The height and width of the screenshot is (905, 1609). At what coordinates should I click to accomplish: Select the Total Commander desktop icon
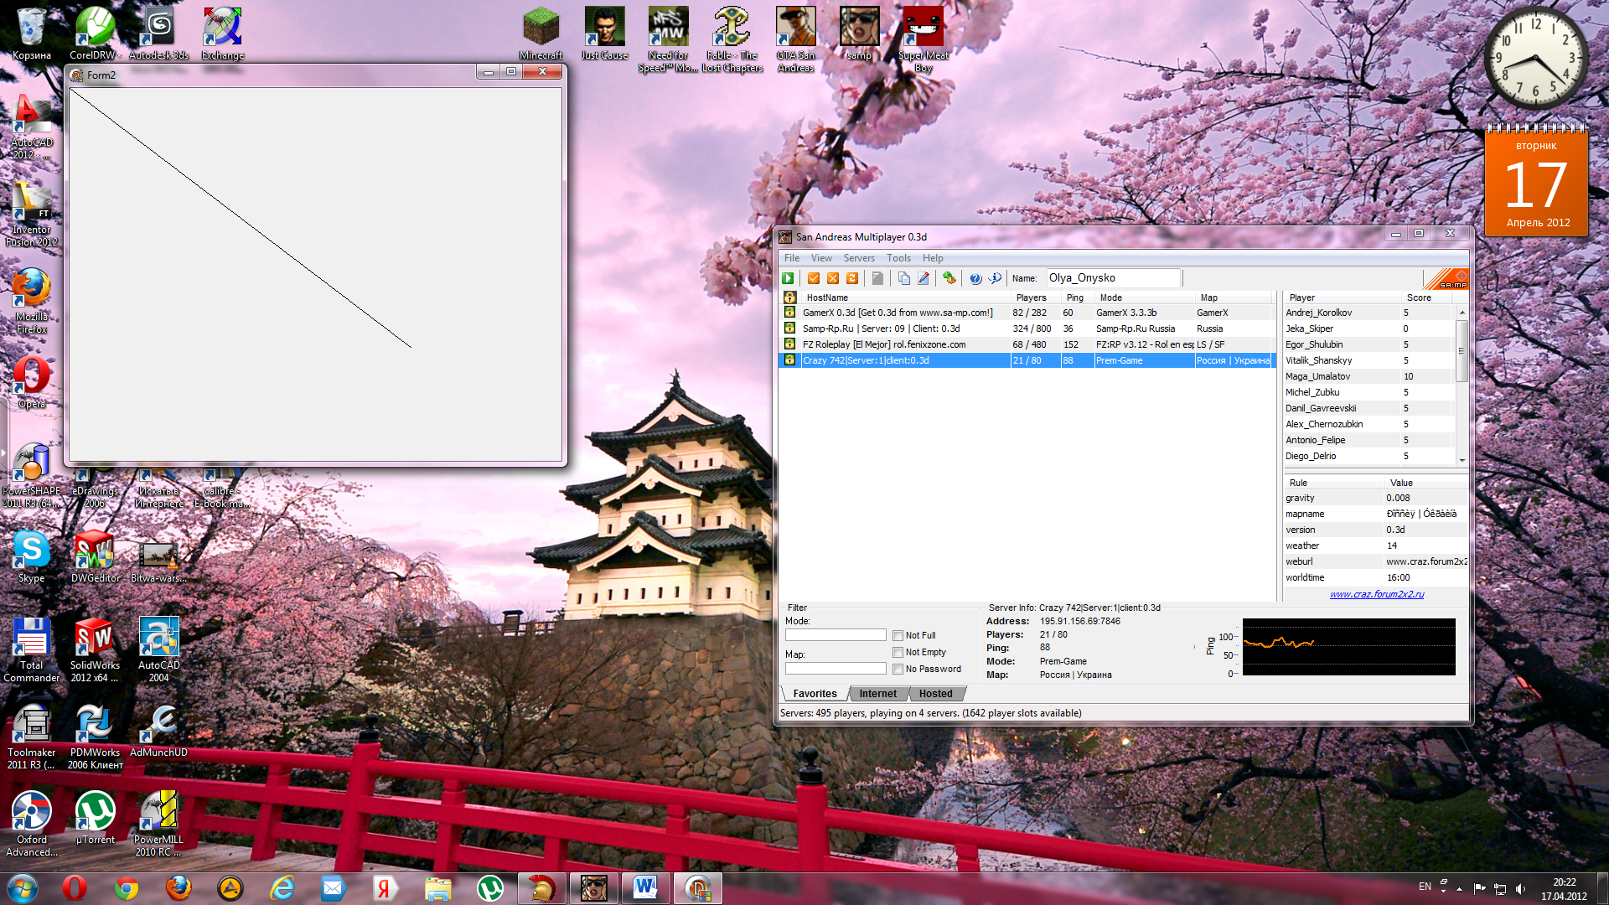(x=31, y=650)
